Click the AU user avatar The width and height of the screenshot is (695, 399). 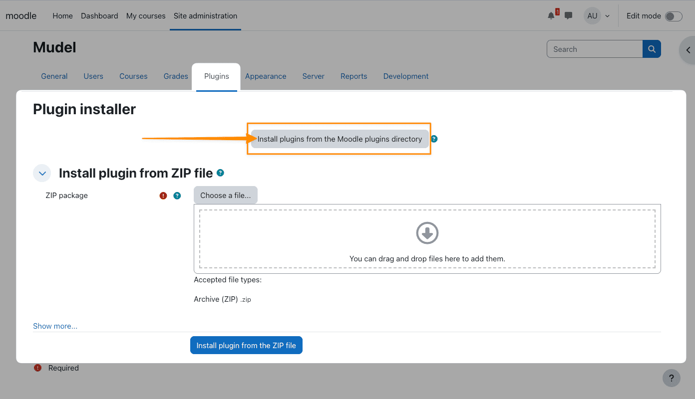[592, 16]
